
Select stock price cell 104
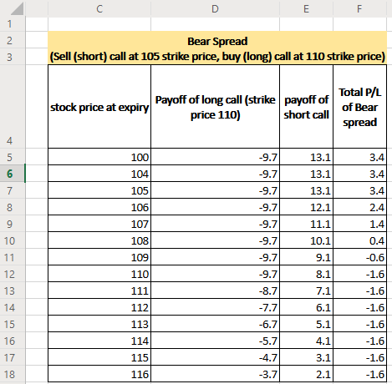coord(99,174)
